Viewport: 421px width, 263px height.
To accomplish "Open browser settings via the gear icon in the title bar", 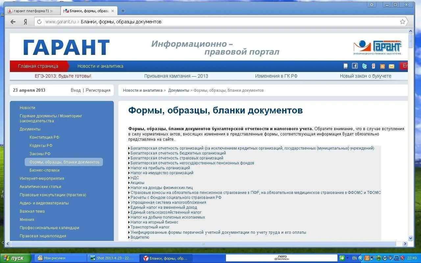I will pos(372,5).
